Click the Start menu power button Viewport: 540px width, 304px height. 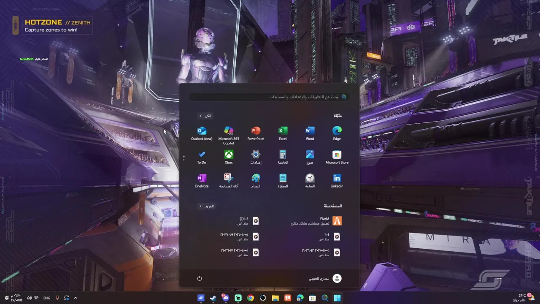200,278
